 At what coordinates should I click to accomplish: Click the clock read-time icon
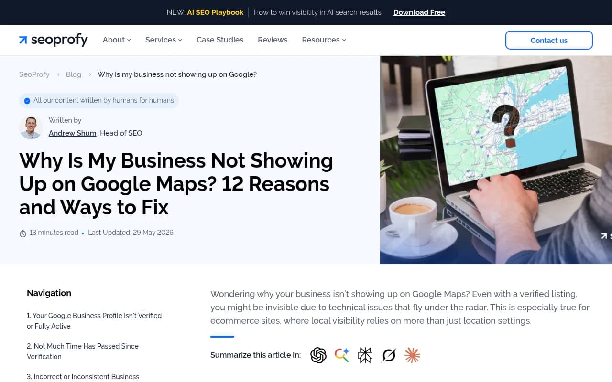click(23, 233)
